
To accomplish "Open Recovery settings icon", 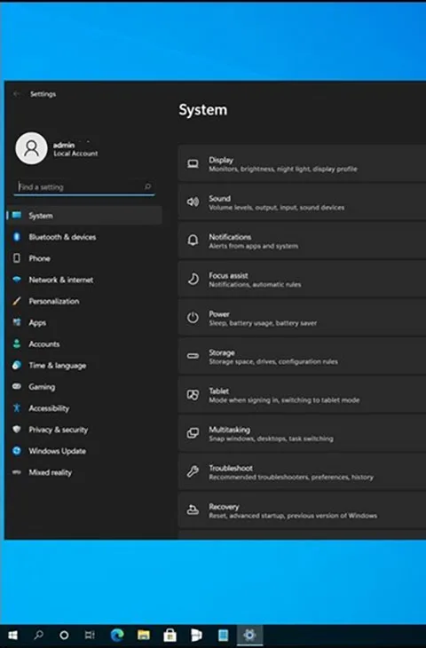I will coord(193,510).
